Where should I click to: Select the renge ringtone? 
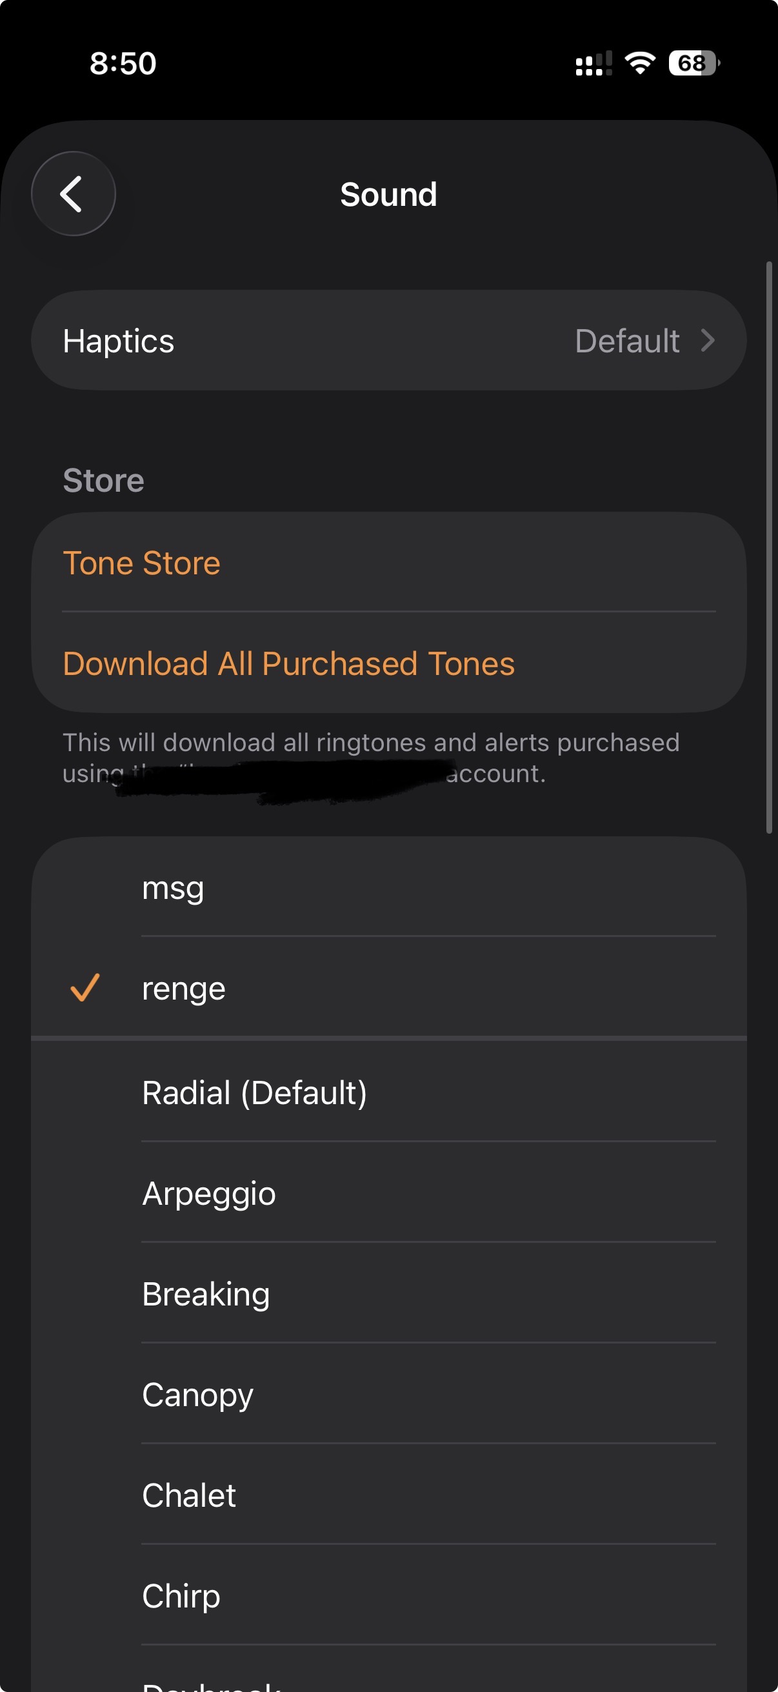pyautogui.click(x=184, y=989)
